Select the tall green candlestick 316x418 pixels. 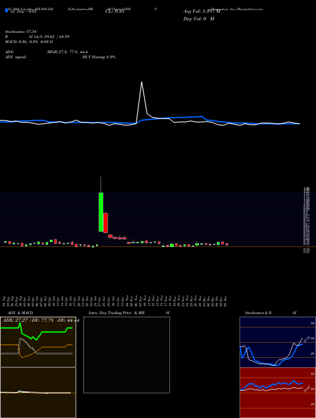(x=101, y=212)
